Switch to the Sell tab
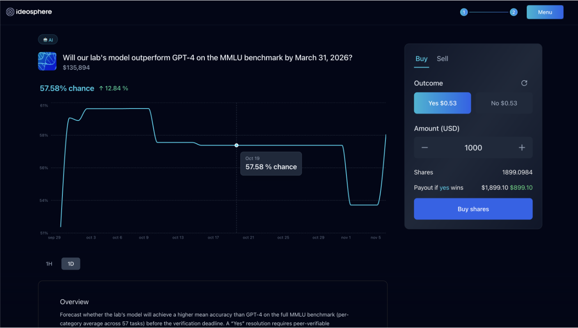The height and width of the screenshot is (328, 578). [x=442, y=59]
